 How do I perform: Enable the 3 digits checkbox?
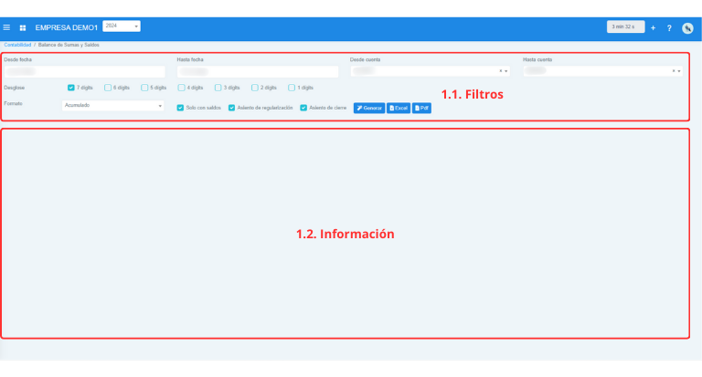coord(218,88)
